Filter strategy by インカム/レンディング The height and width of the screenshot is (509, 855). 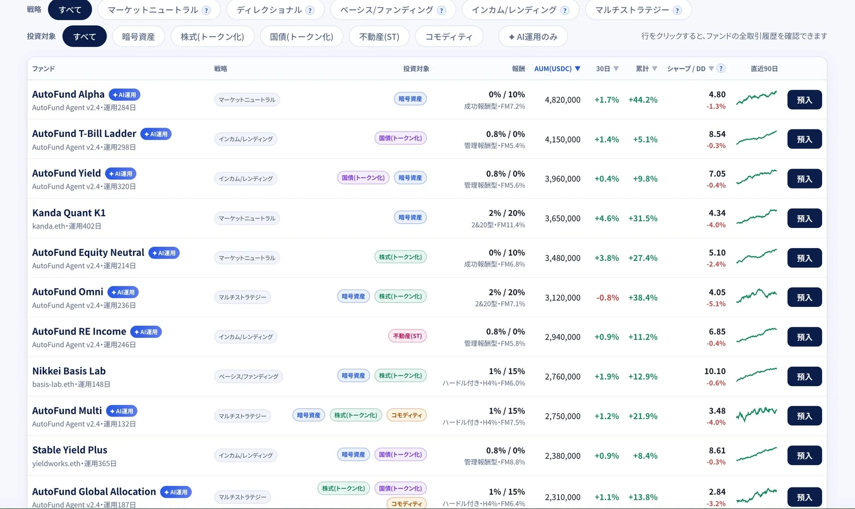click(520, 10)
